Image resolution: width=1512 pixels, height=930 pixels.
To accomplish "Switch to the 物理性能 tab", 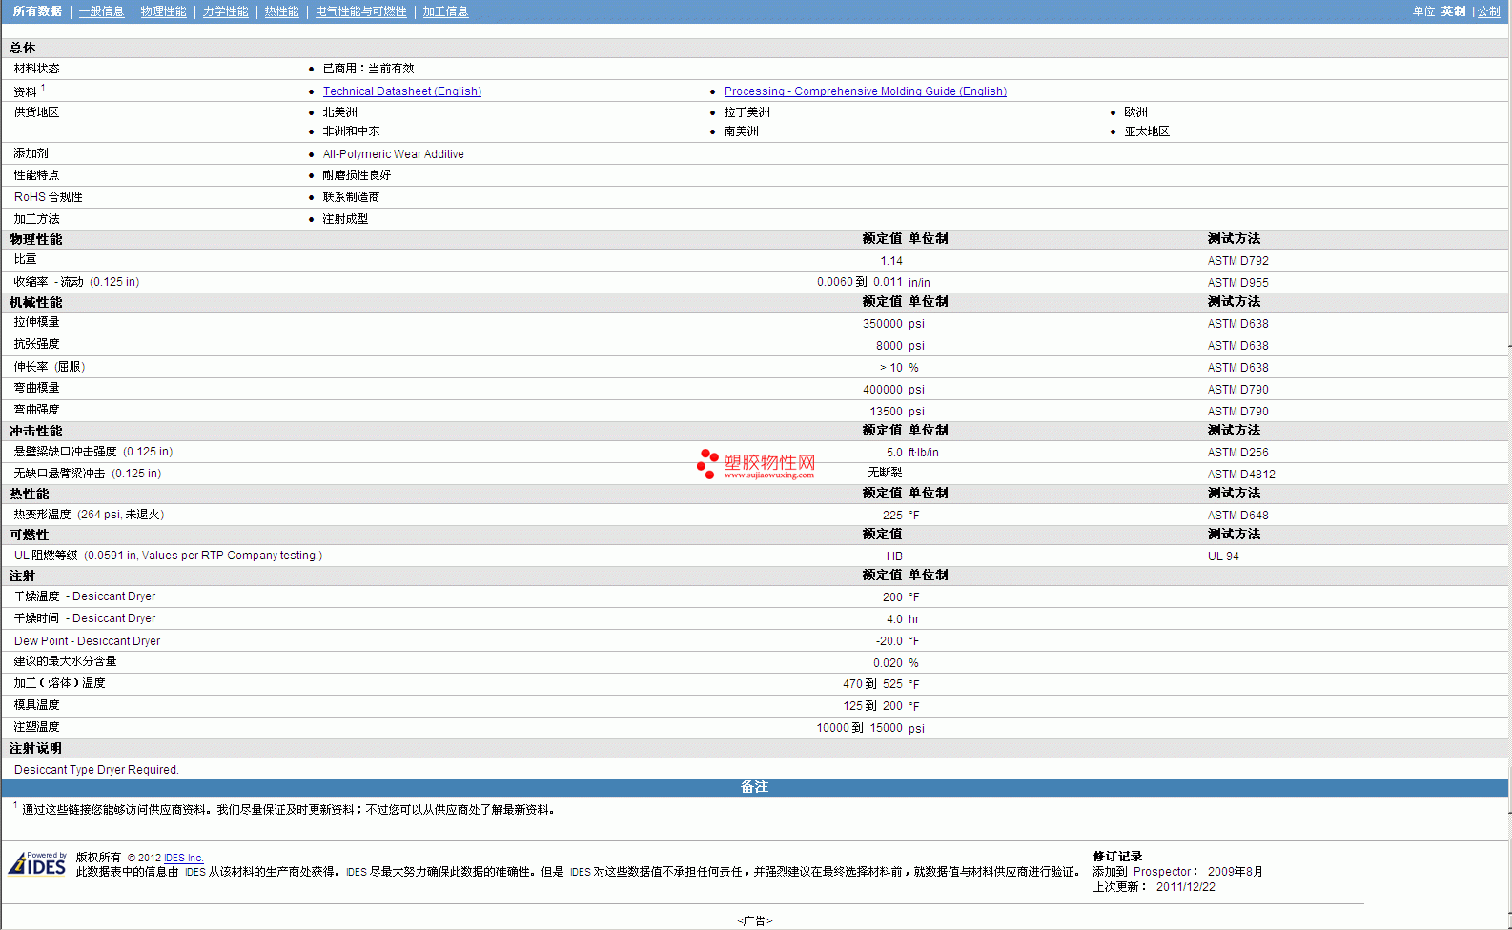I will click(x=163, y=11).
